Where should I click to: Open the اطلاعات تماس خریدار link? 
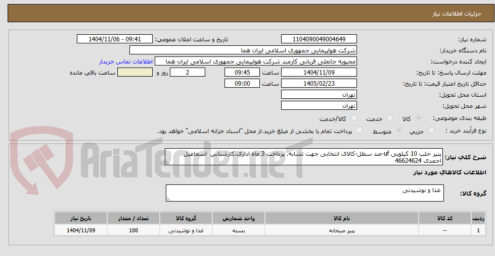(x=126, y=61)
